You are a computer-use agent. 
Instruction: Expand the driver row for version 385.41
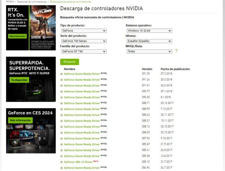(x=61, y=150)
